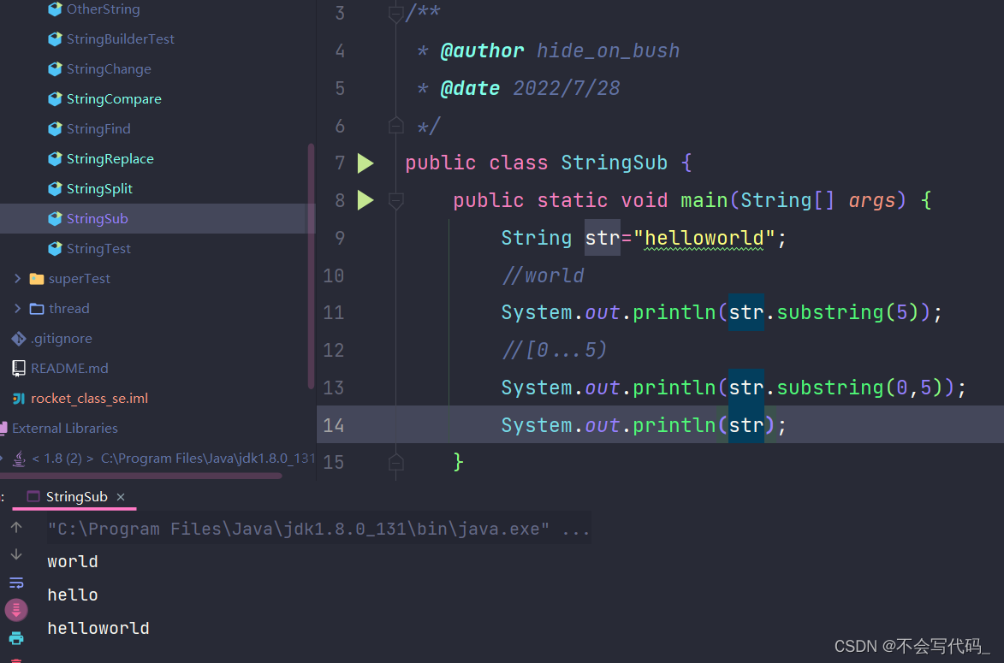The height and width of the screenshot is (663, 1004).
Task: Click the args parameter in main
Action: coord(872,200)
